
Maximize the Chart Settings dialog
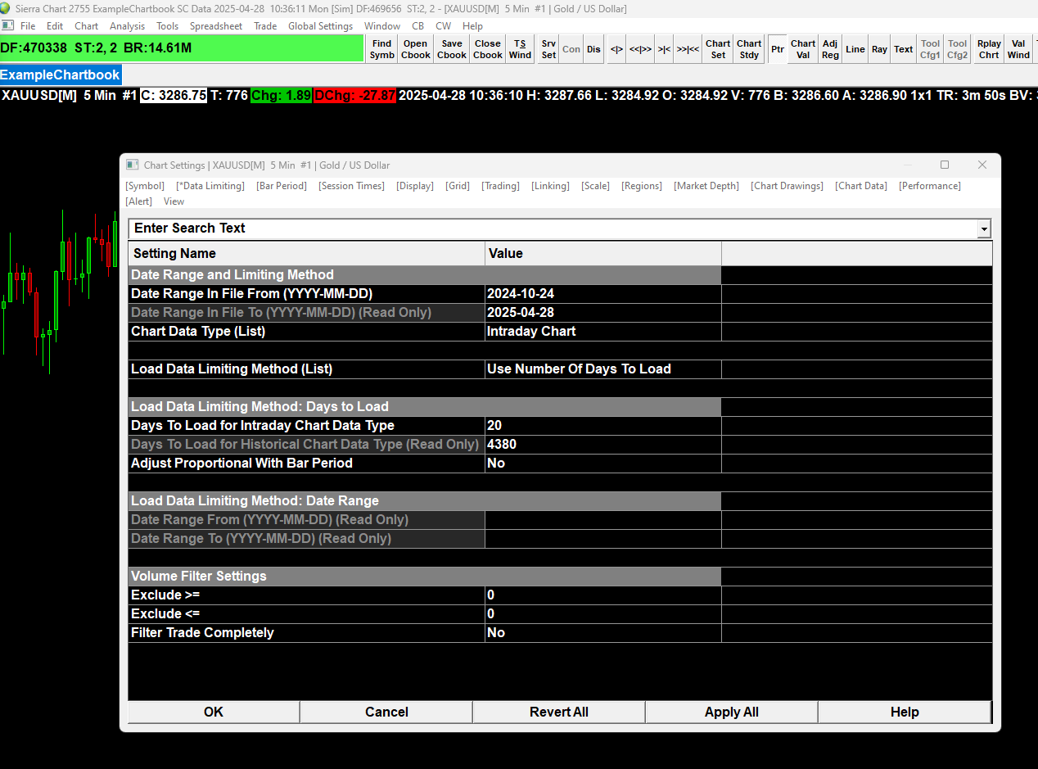[944, 165]
